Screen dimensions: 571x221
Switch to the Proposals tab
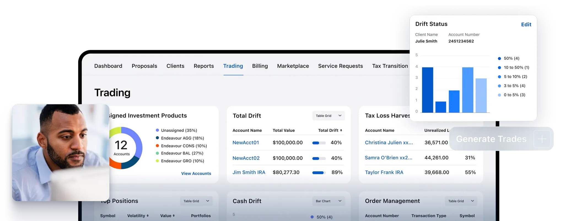(x=144, y=66)
